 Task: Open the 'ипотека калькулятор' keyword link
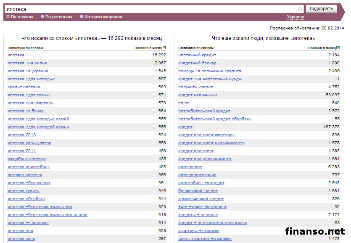pyautogui.click(x=29, y=143)
